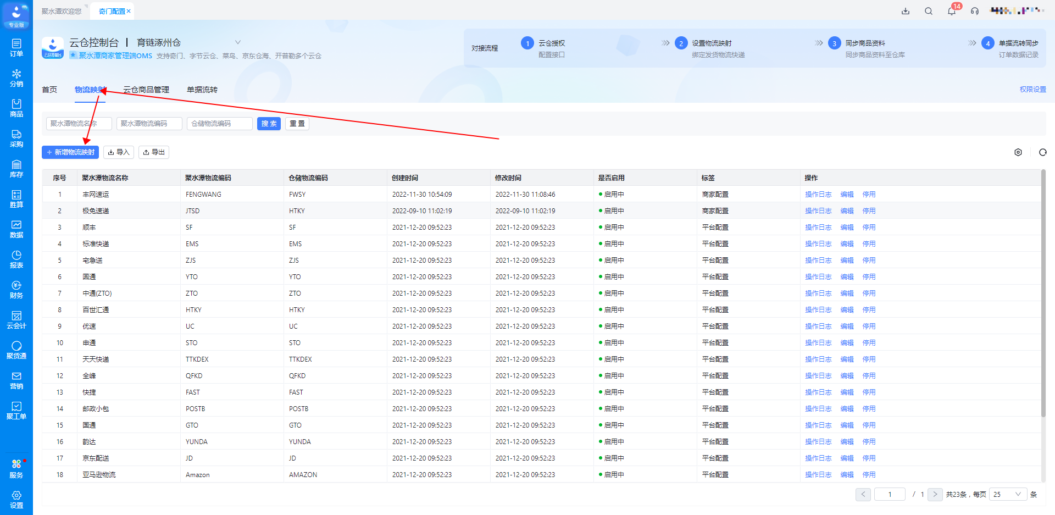Go to the previous page arrow
1055x515 pixels.
coord(863,494)
